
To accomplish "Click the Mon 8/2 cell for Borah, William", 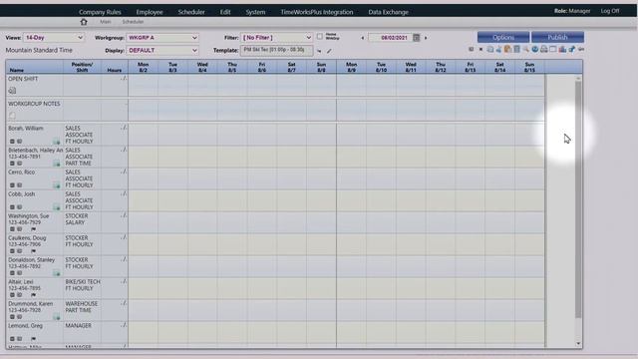I will point(143,135).
